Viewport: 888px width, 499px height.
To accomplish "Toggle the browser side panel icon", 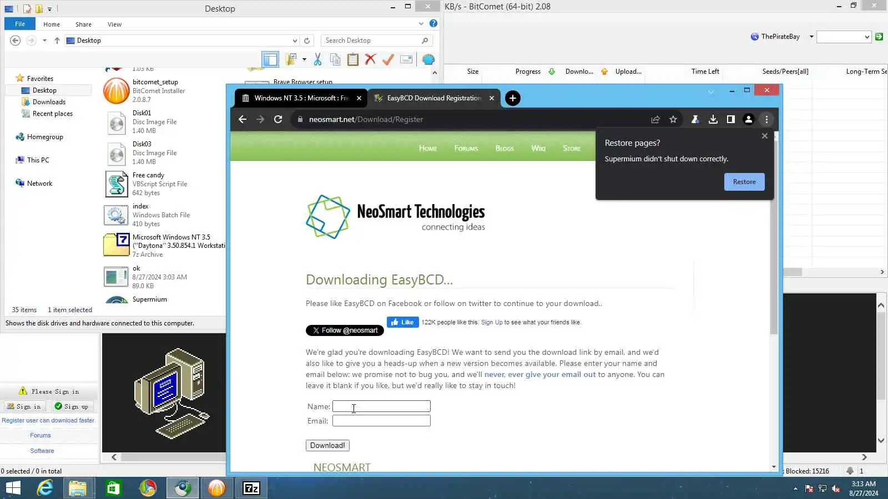I will click(731, 119).
